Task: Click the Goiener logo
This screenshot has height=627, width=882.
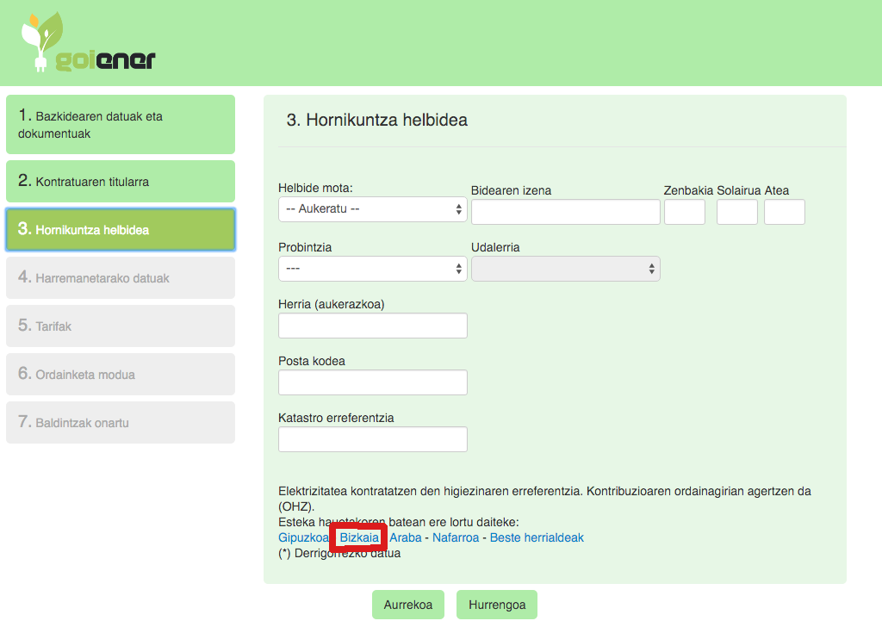Action: point(88,43)
